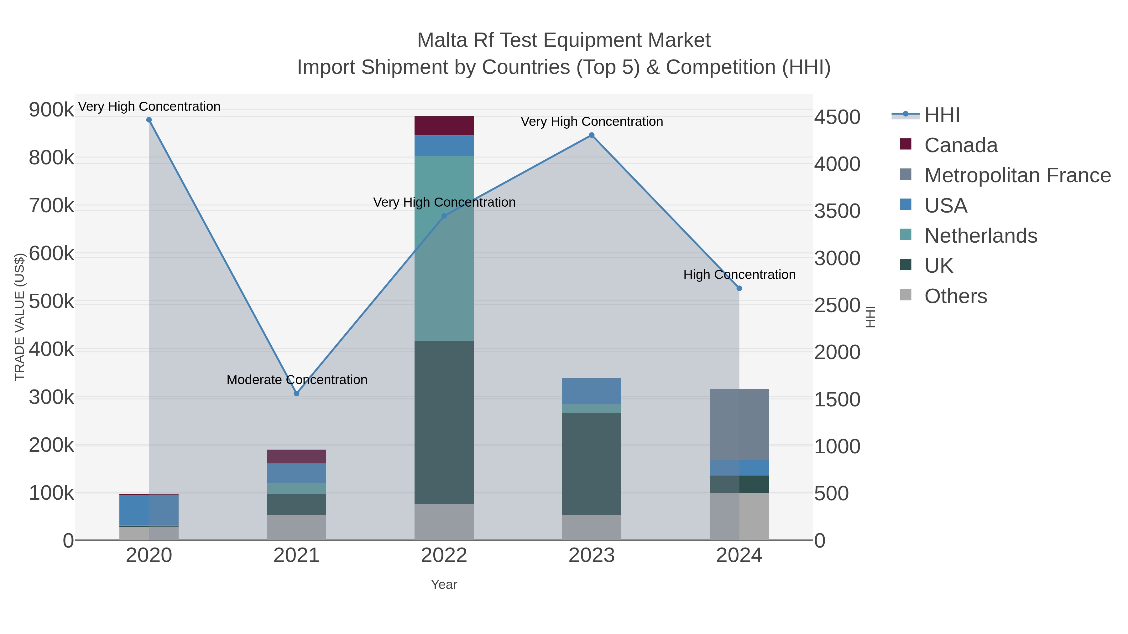This screenshot has width=1128, height=634.
Task: Toggle the Canada legend entry
Action: (948, 145)
